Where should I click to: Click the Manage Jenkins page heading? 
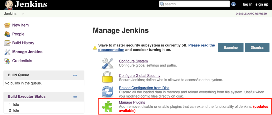[121, 30]
